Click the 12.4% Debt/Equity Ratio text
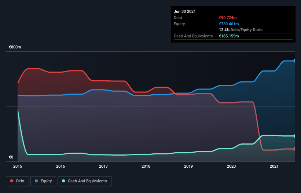This screenshot has width=301, height=193. coord(241,30)
